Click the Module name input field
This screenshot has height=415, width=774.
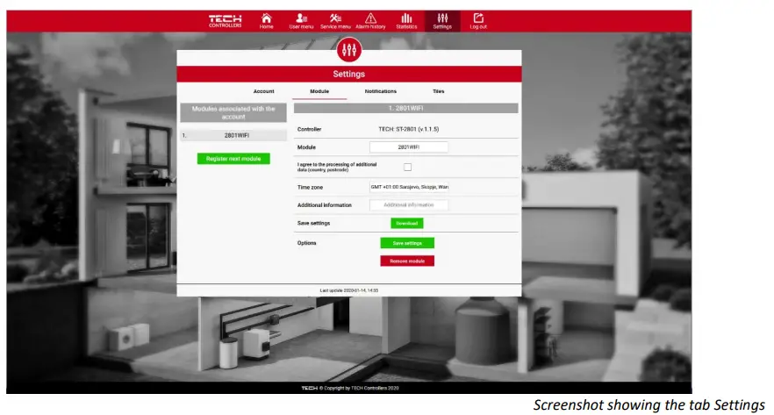point(409,147)
